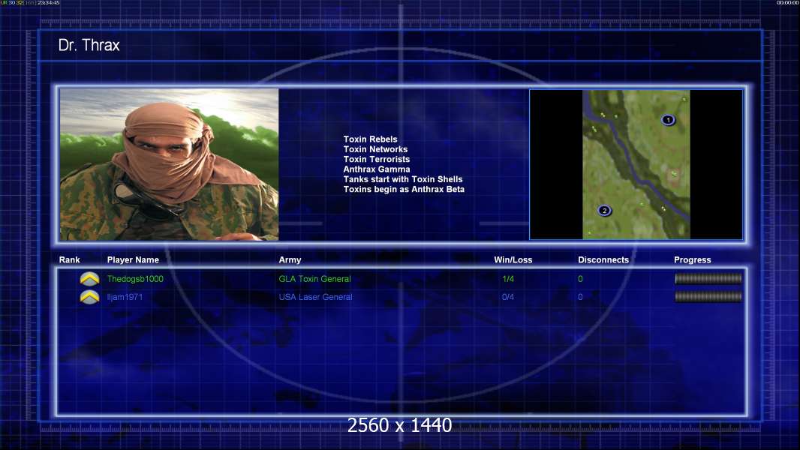Click the Disconnects column header

coord(603,260)
